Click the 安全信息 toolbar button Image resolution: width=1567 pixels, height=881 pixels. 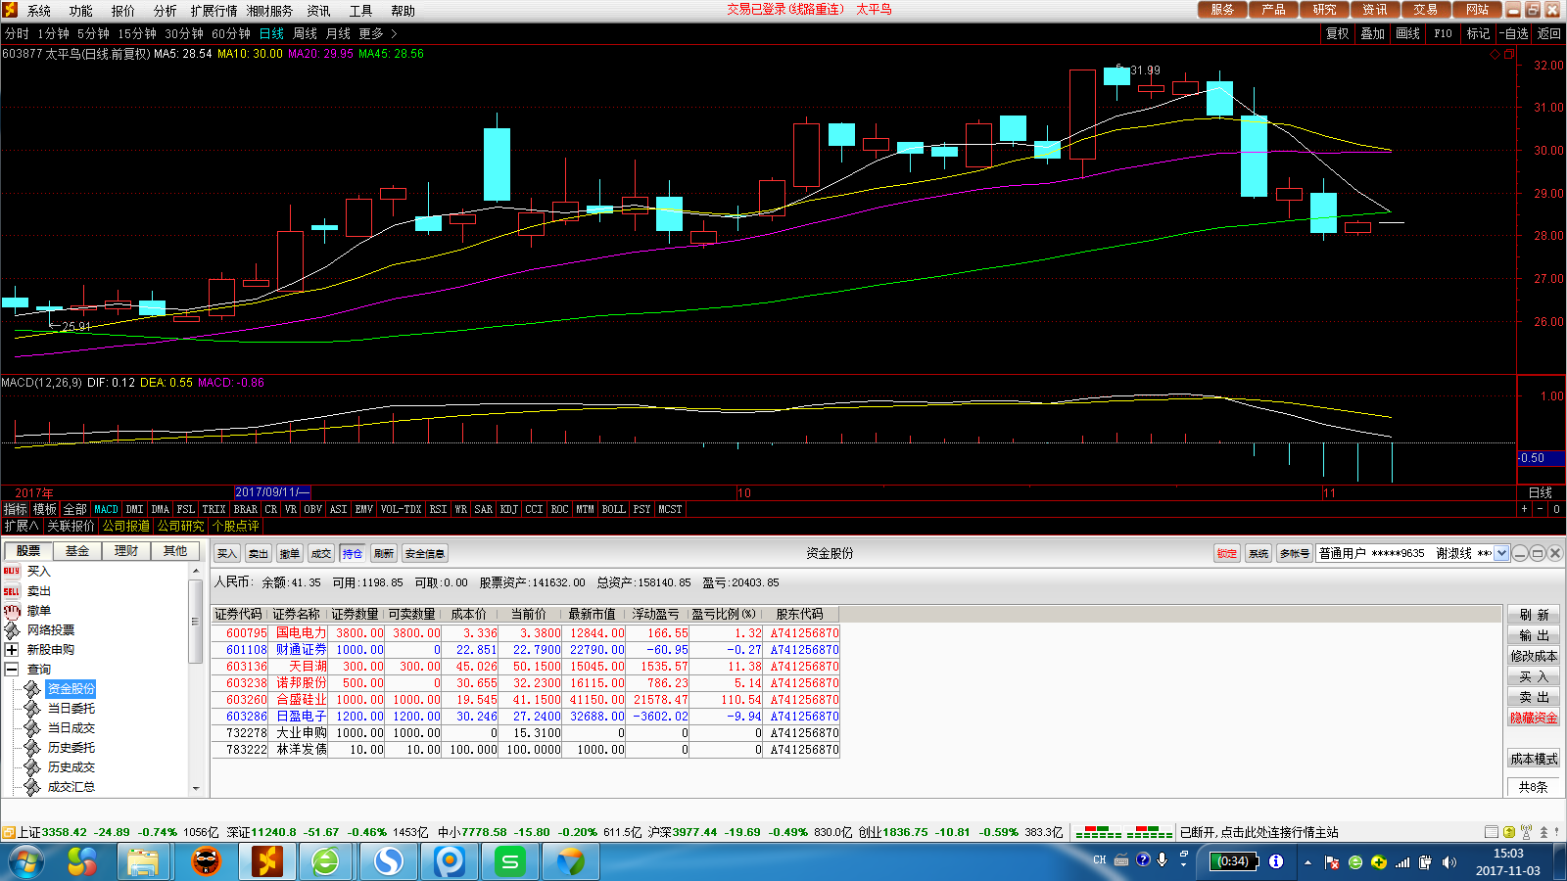point(425,554)
